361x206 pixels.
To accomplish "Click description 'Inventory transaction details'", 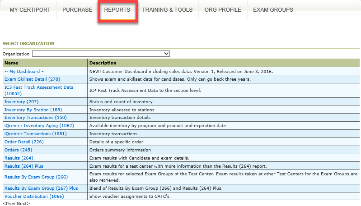I will 120,118.
